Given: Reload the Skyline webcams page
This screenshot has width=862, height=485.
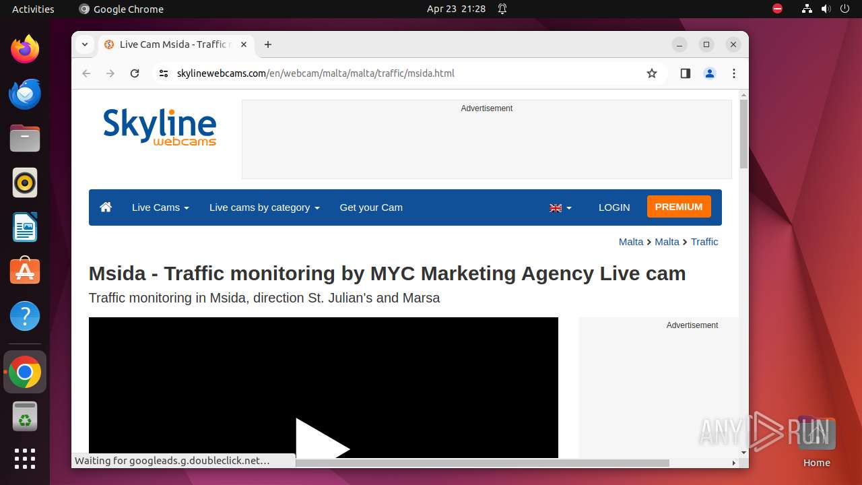Looking at the screenshot, I should pos(135,73).
